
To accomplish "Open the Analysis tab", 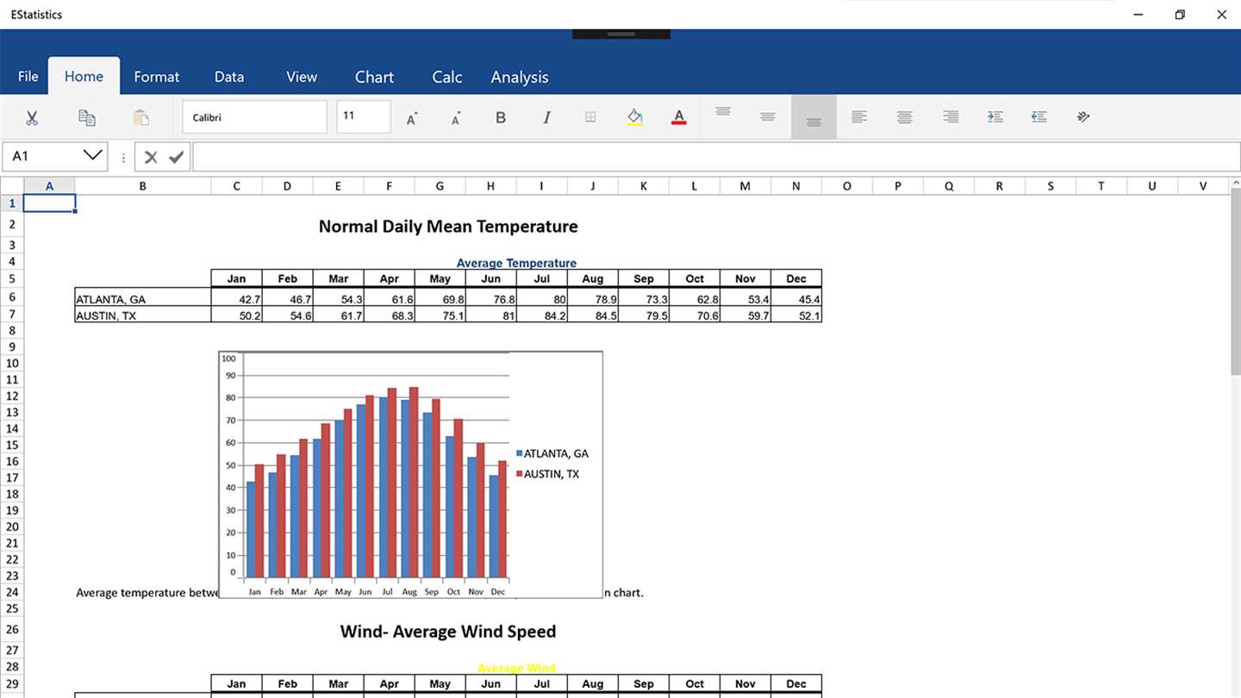I will [520, 77].
